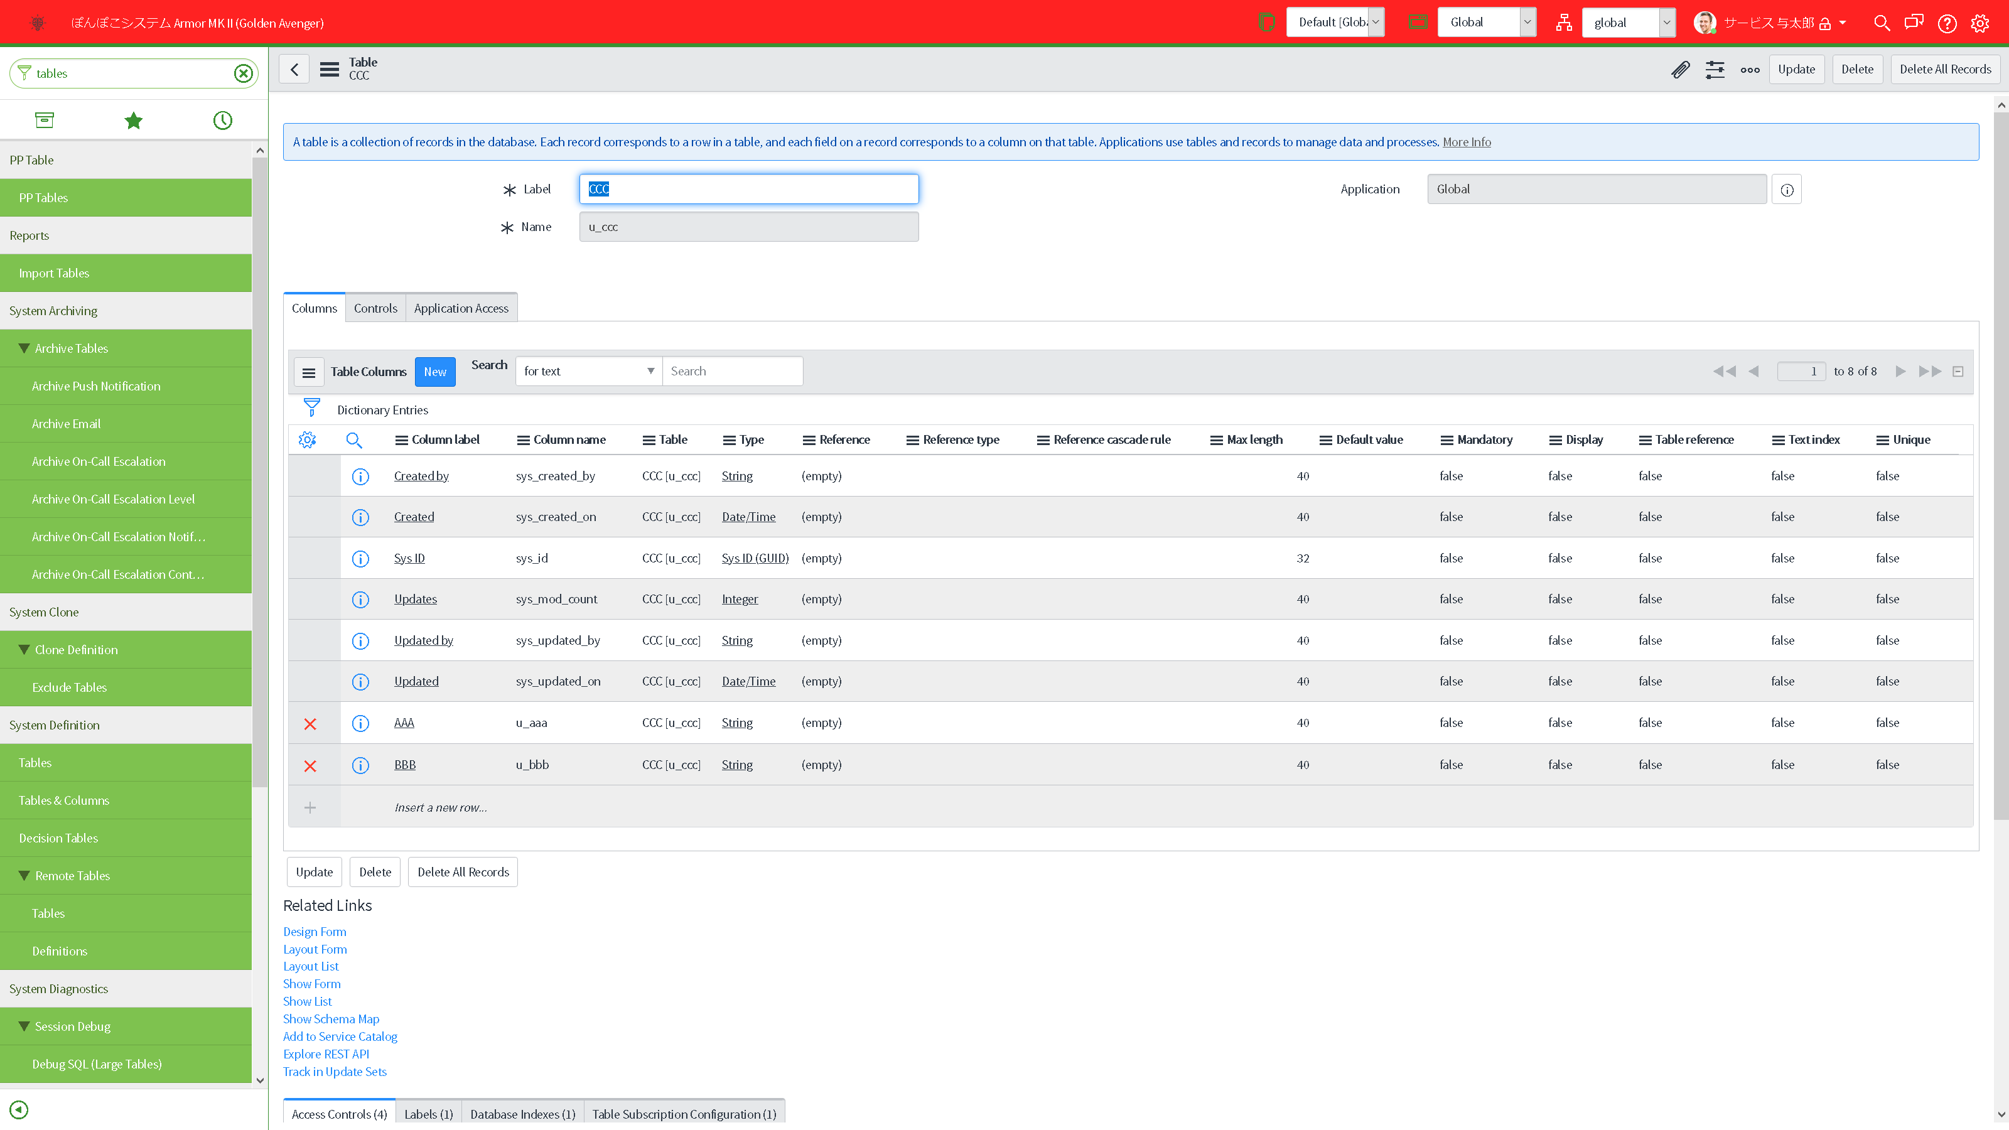Click the paperclip attachments icon

(1681, 70)
